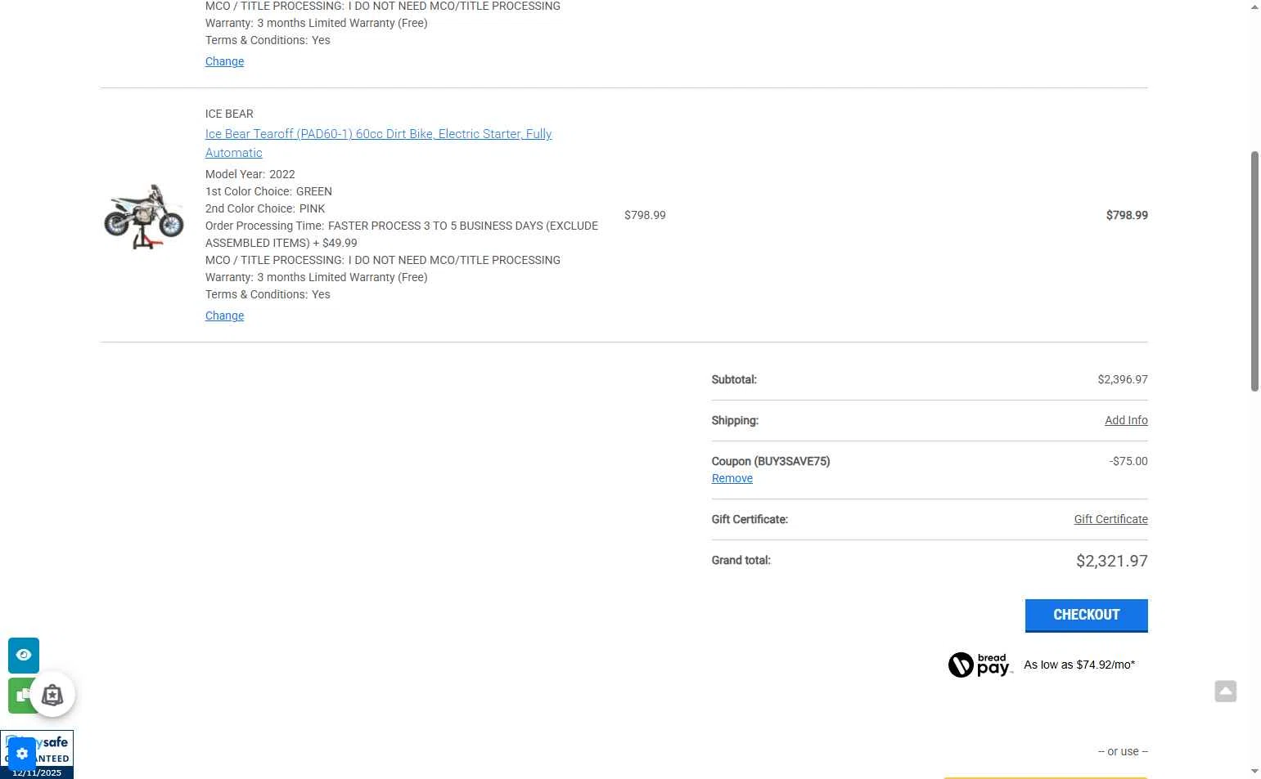1261x779 pixels.
Task: Click the page scrollbar thumb
Action: click(x=1254, y=271)
